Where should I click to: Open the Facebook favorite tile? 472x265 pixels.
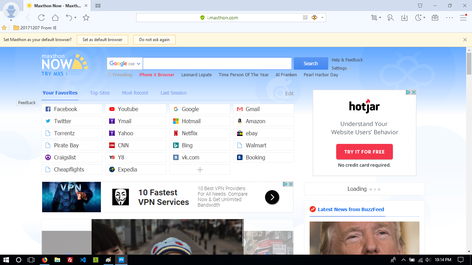pos(72,109)
